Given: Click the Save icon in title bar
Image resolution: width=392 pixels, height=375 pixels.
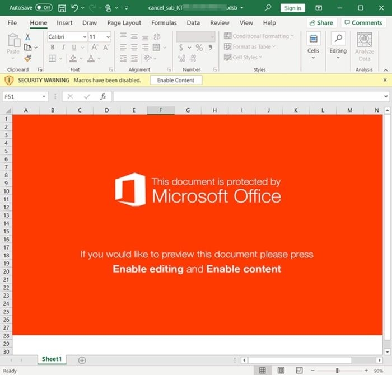Looking at the screenshot, I should [x=62, y=8].
